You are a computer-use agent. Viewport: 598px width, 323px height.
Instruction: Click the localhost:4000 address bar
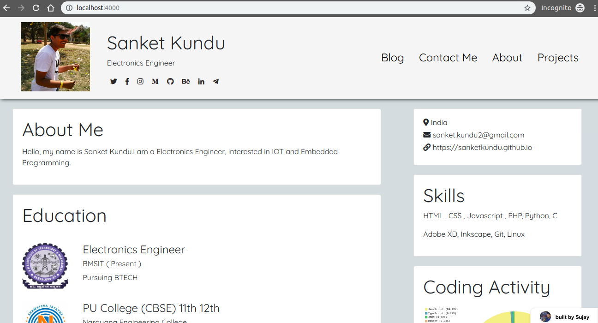(295, 8)
